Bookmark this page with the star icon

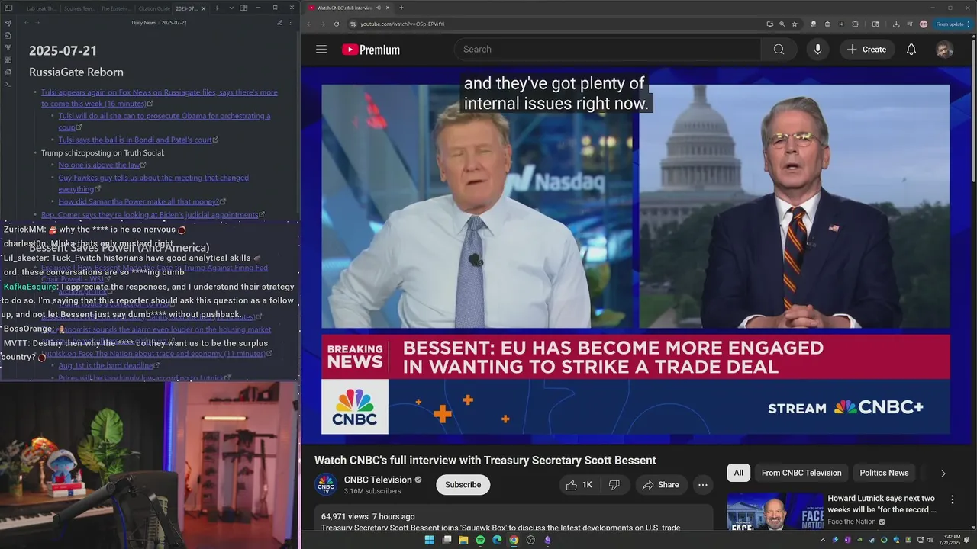(x=795, y=24)
